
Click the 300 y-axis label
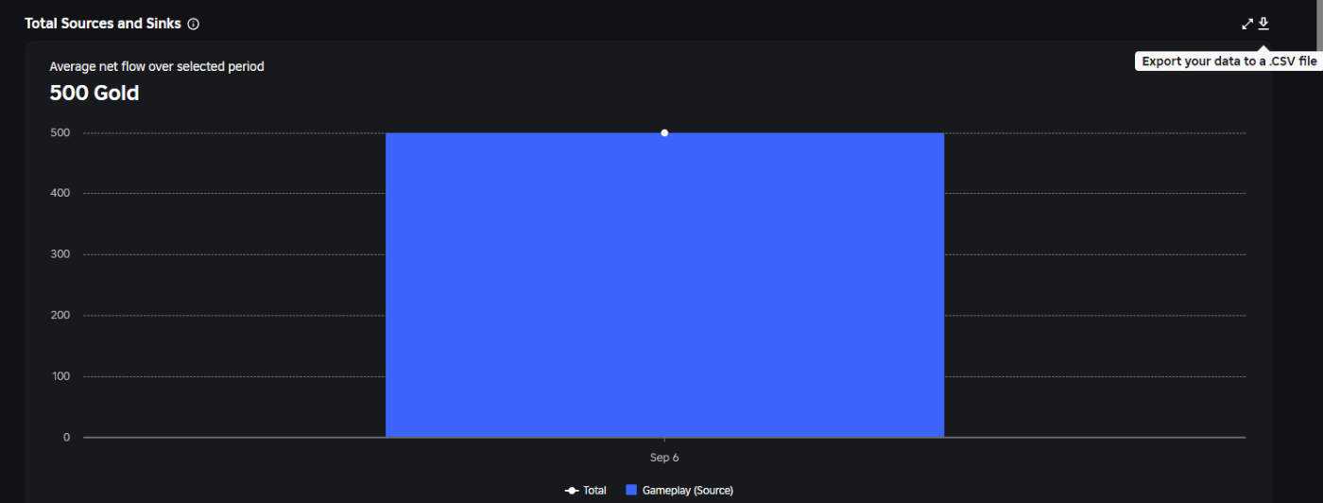(x=60, y=254)
